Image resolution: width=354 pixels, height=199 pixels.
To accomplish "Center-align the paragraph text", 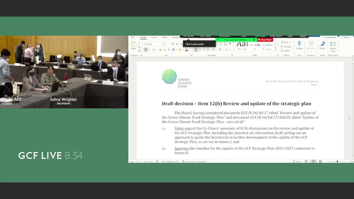I will click(200, 50).
